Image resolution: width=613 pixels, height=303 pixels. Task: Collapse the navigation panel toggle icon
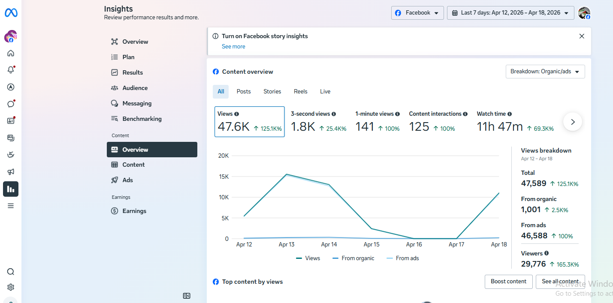(187, 296)
